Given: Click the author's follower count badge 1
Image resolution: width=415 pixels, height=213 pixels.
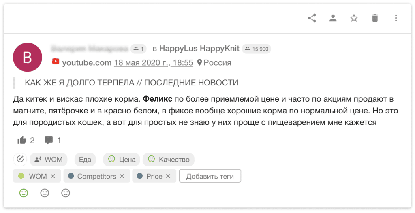Looking at the screenshot, I should tap(139, 49).
